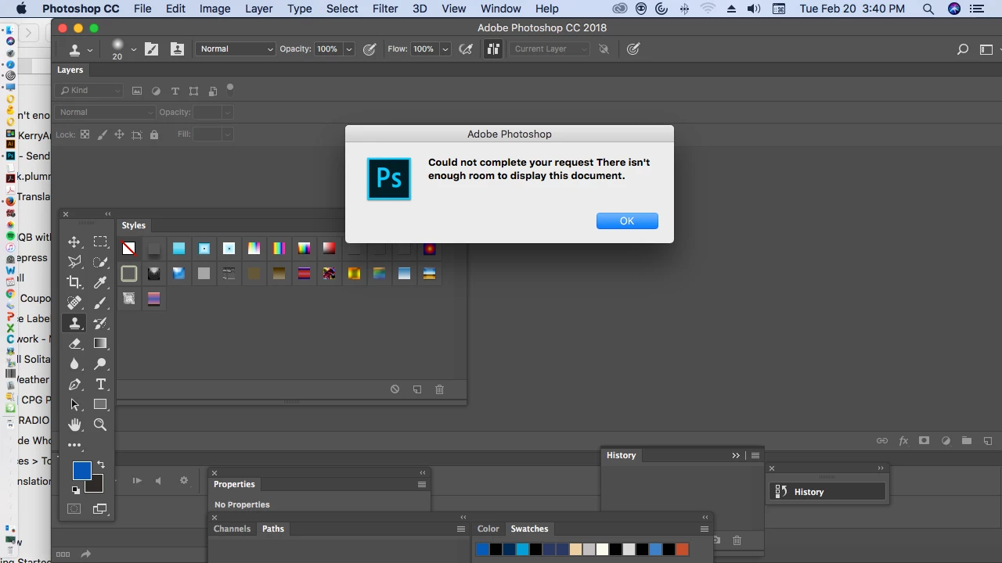Toggle the type layer filter icon
Screen dimensions: 1002x563
[x=175, y=91]
